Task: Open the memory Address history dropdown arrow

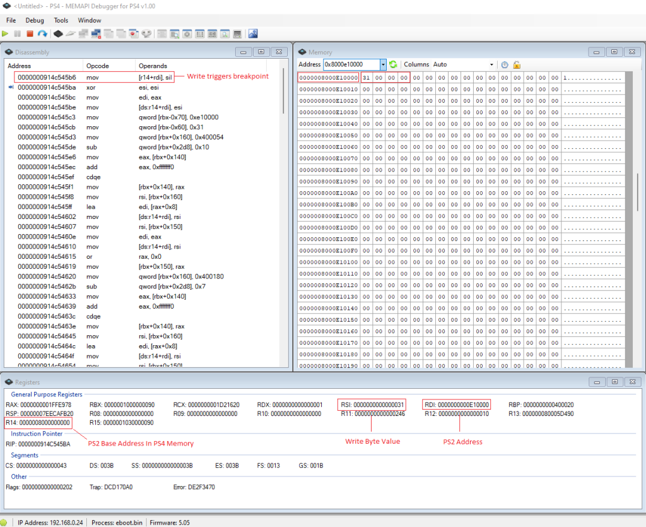Action: [x=383, y=64]
